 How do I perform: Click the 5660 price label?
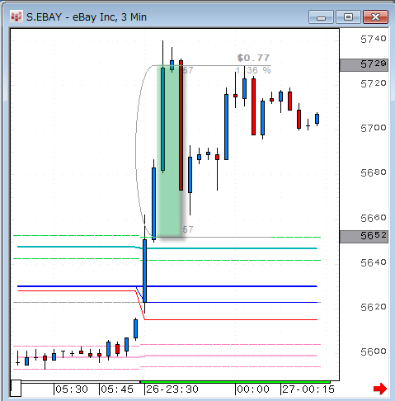[x=374, y=218]
